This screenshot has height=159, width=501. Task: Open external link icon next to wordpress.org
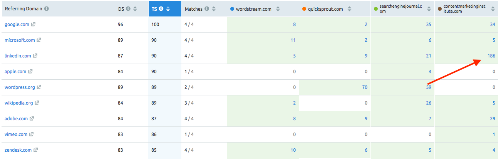coord(39,87)
